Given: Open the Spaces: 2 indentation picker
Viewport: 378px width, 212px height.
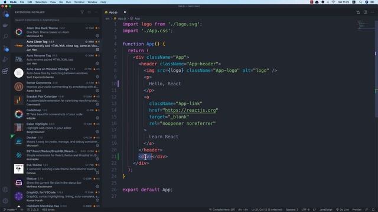Looking at the screenshot, I should [x=292, y=210].
